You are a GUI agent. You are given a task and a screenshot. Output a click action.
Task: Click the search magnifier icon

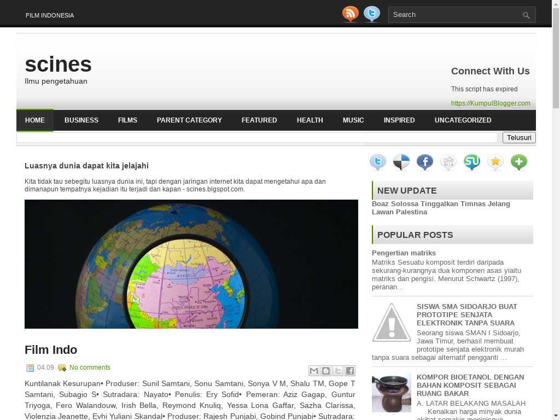coord(526,15)
